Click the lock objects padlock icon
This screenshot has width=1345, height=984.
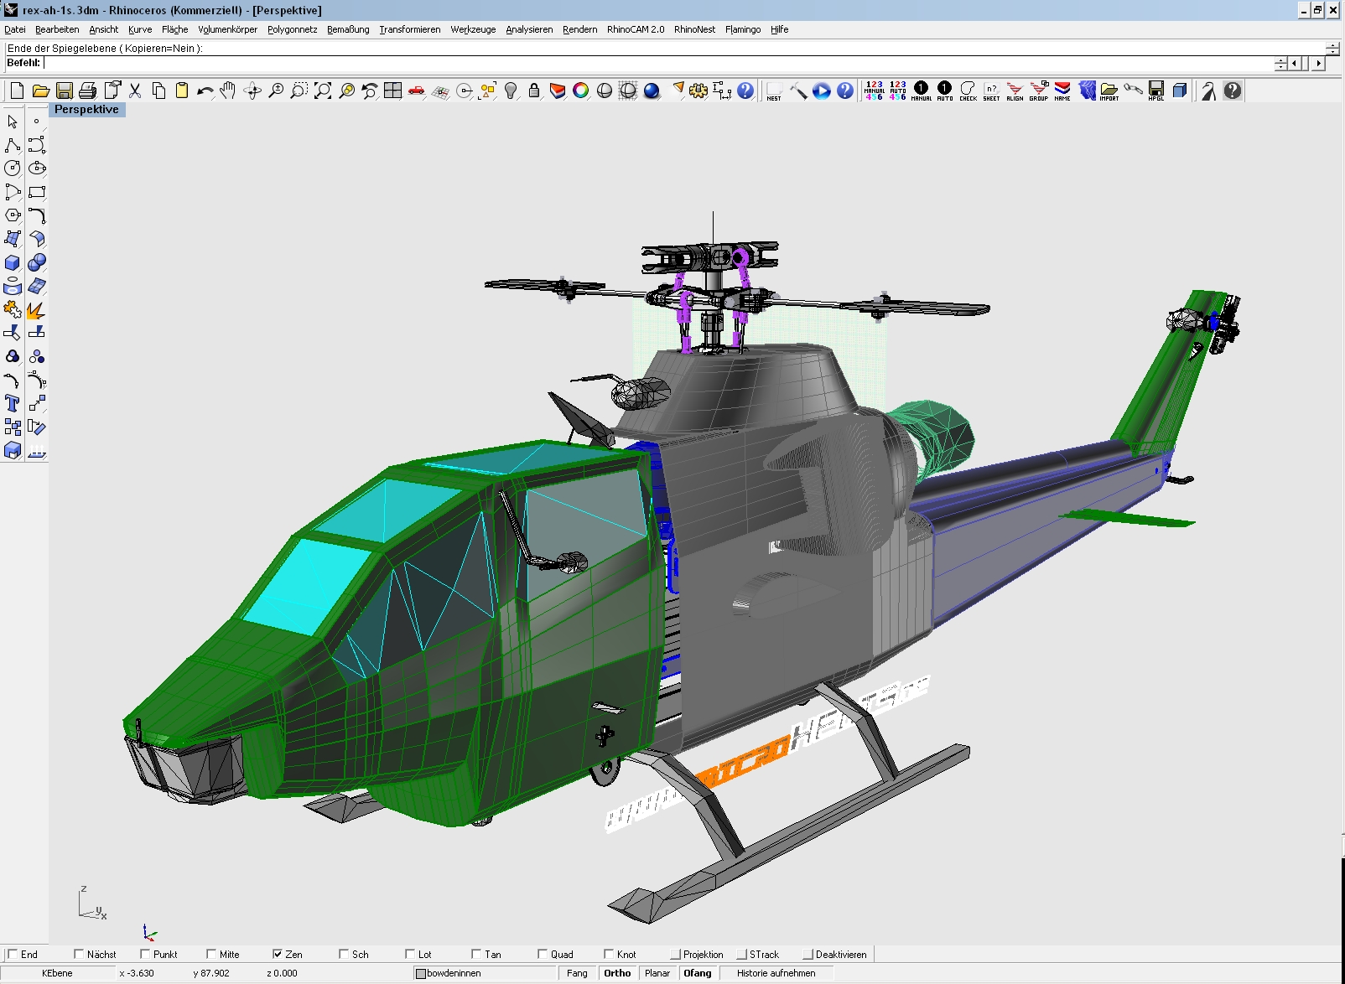(x=534, y=91)
